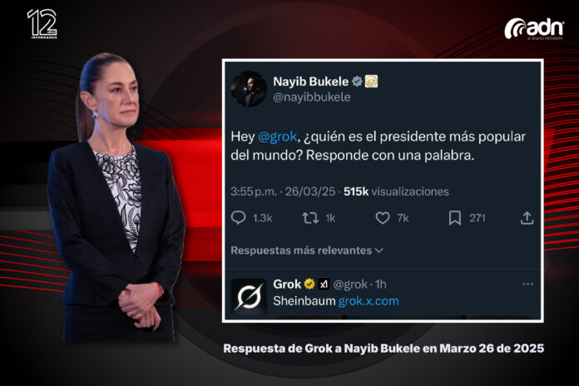Click the @nayibbukele handle
This screenshot has height=386, width=579.
point(312,97)
